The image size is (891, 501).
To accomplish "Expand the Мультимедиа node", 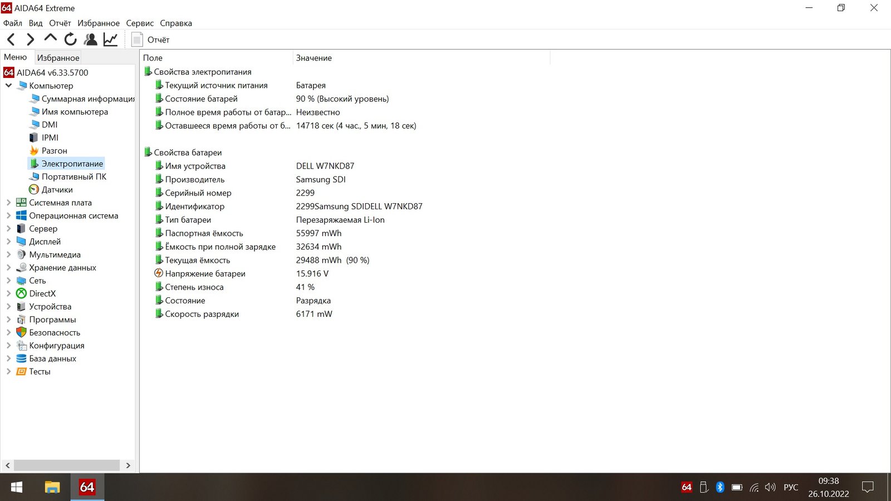I will click(8, 254).
